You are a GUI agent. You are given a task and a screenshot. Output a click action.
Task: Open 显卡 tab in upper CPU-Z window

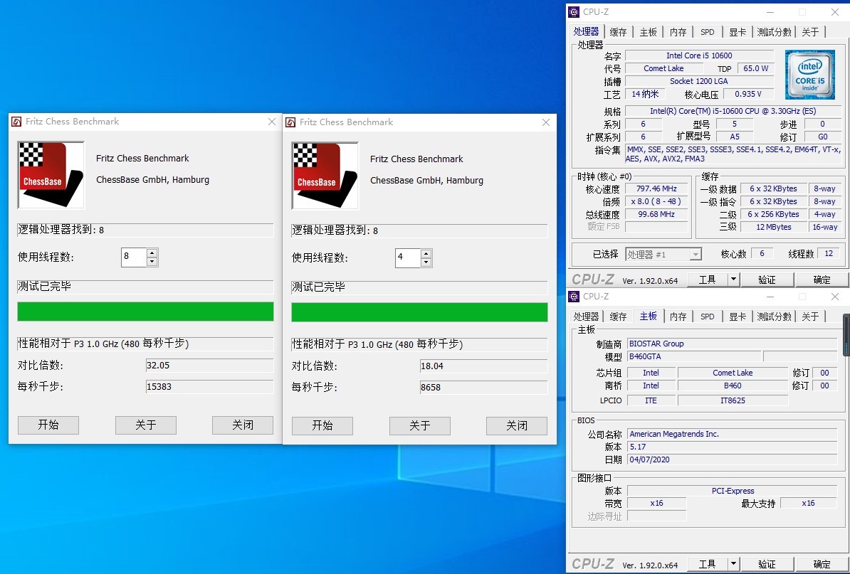tap(738, 32)
